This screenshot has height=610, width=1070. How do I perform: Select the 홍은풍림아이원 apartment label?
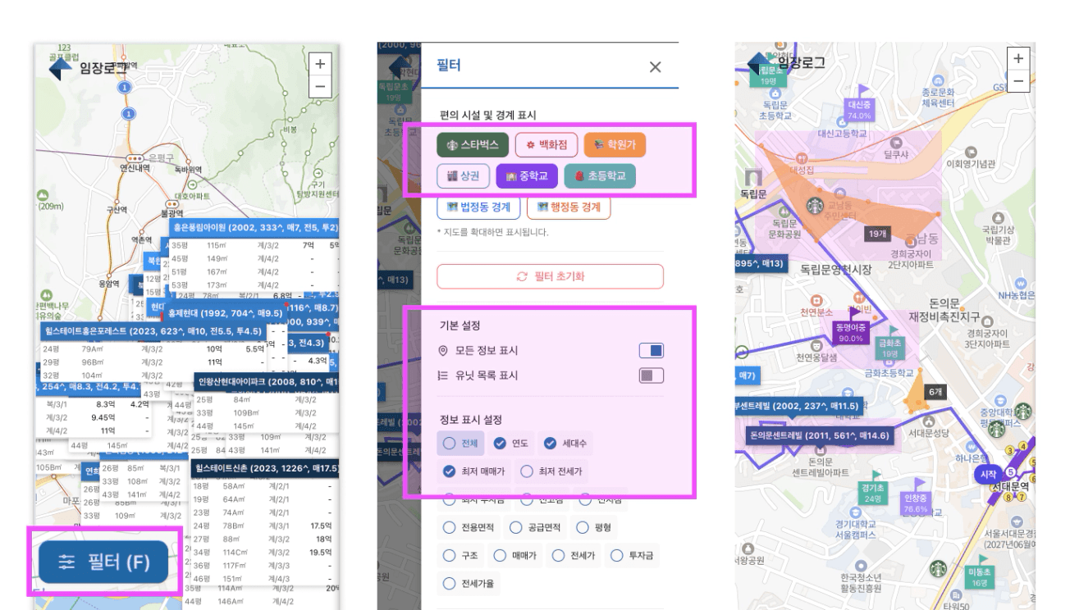coord(254,227)
